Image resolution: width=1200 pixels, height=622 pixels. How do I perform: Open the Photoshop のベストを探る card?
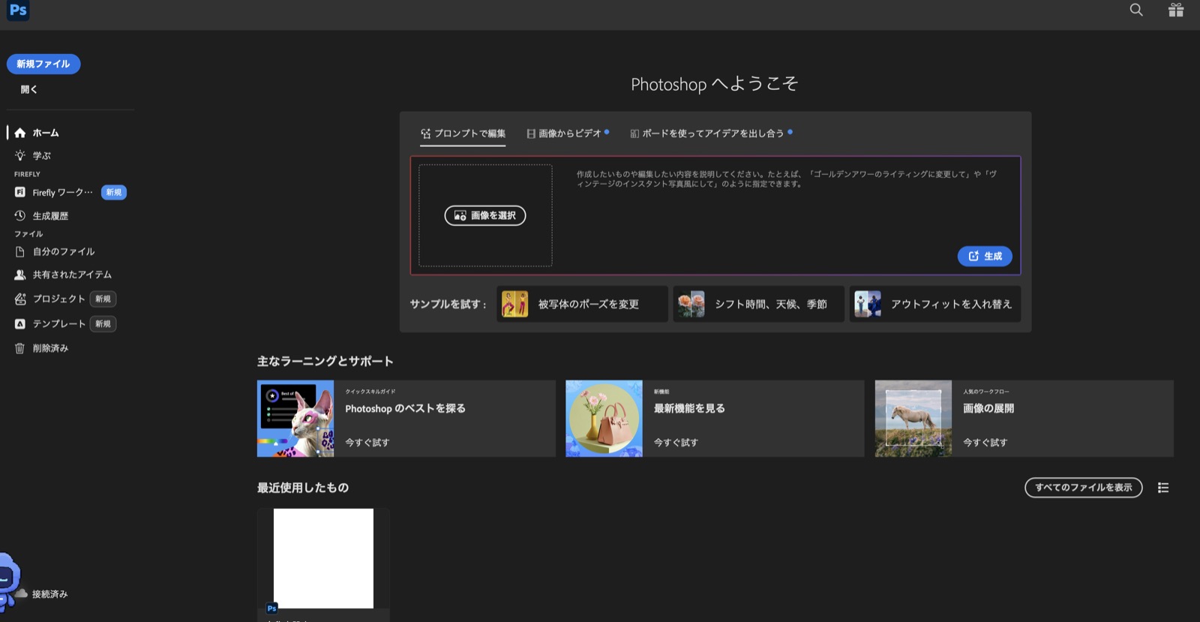(x=406, y=419)
